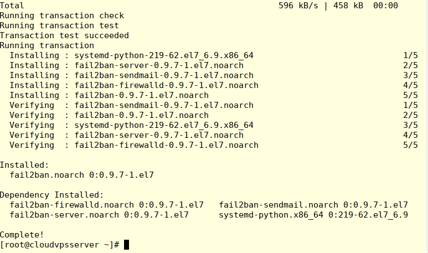Click 'Dependency Installed:' heading line
Image resolution: width=428 pixels, height=253 pixels.
[x=52, y=195]
